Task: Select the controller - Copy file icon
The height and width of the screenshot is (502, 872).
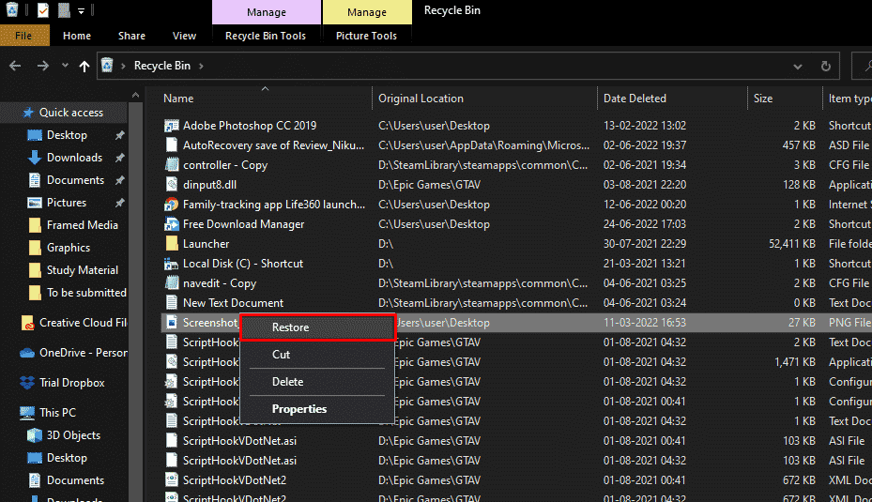Action: coord(171,165)
